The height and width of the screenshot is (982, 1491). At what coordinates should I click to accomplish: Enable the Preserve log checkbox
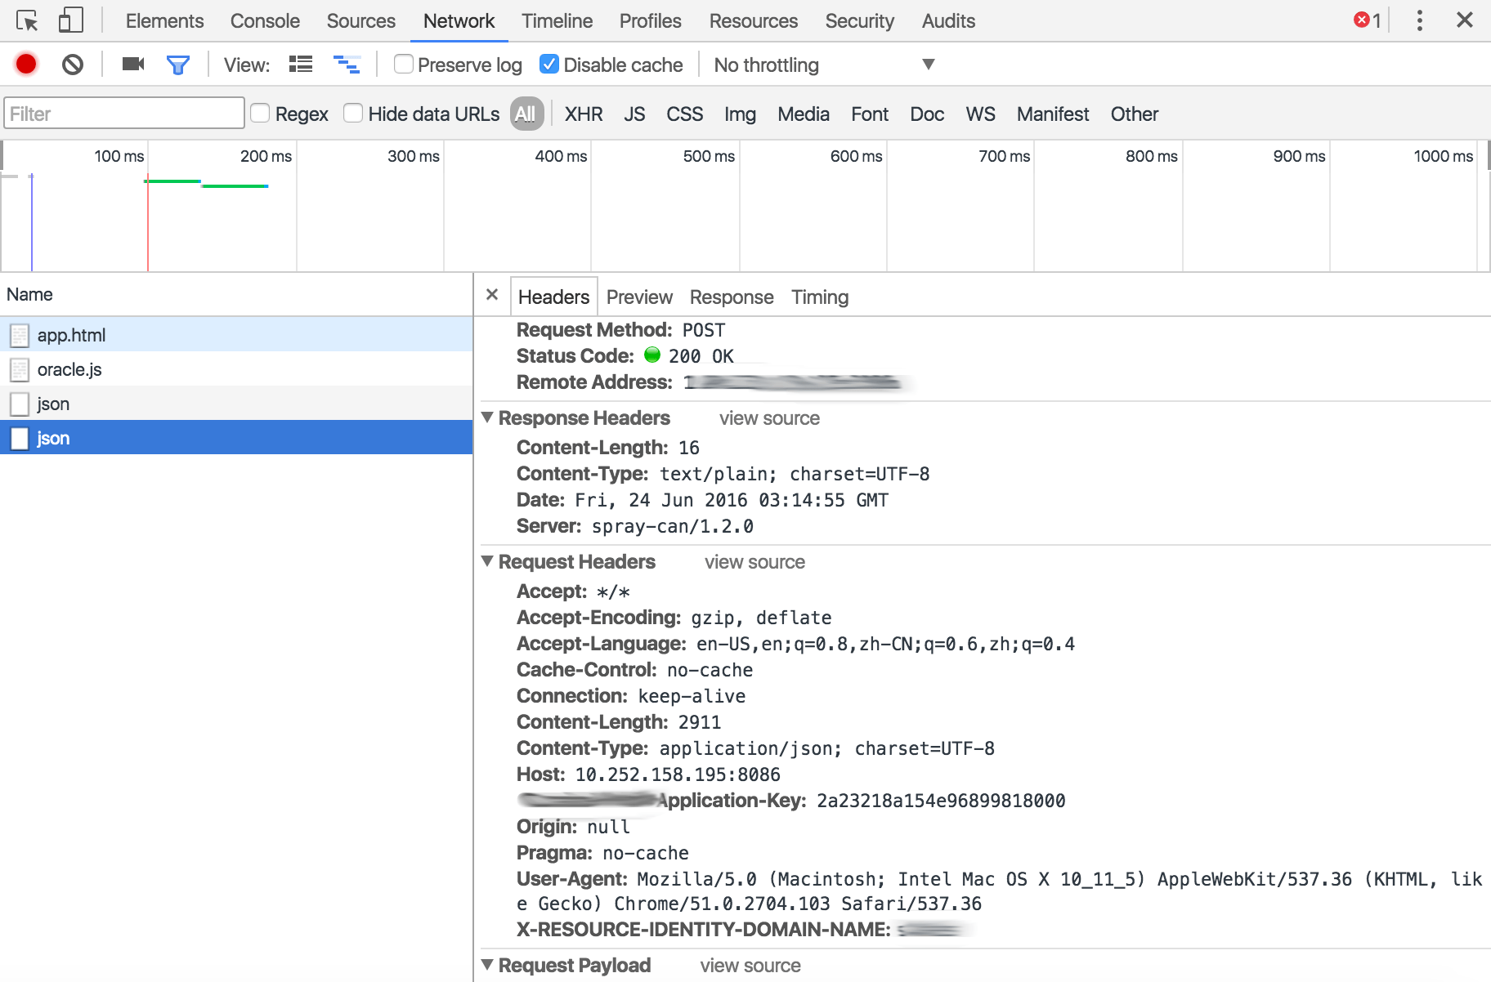[x=404, y=64]
